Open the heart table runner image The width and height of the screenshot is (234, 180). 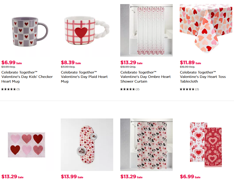coord(87,145)
